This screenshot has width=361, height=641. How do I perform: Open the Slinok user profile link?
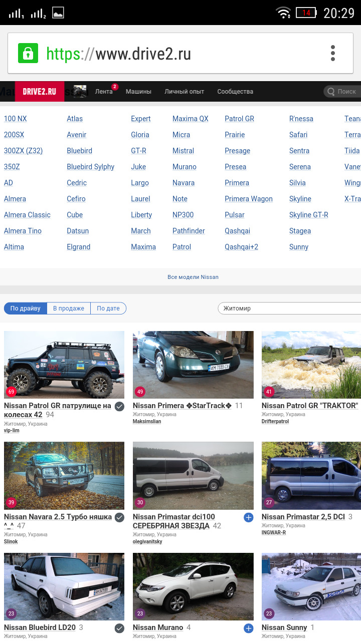pyautogui.click(x=11, y=542)
